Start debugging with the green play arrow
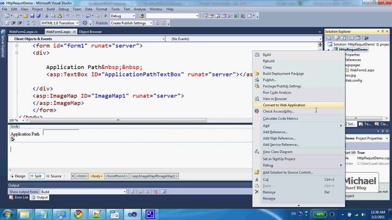Image resolution: width=392 pixels, height=220 pixels. click(x=105, y=16)
